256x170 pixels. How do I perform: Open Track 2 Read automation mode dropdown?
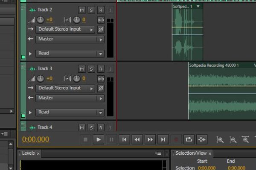point(70,54)
